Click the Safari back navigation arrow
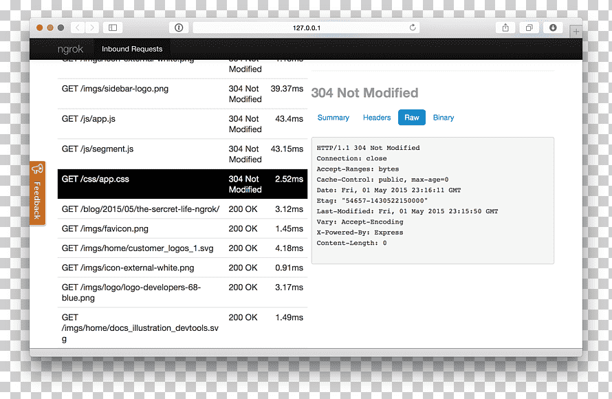 click(78, 28)
